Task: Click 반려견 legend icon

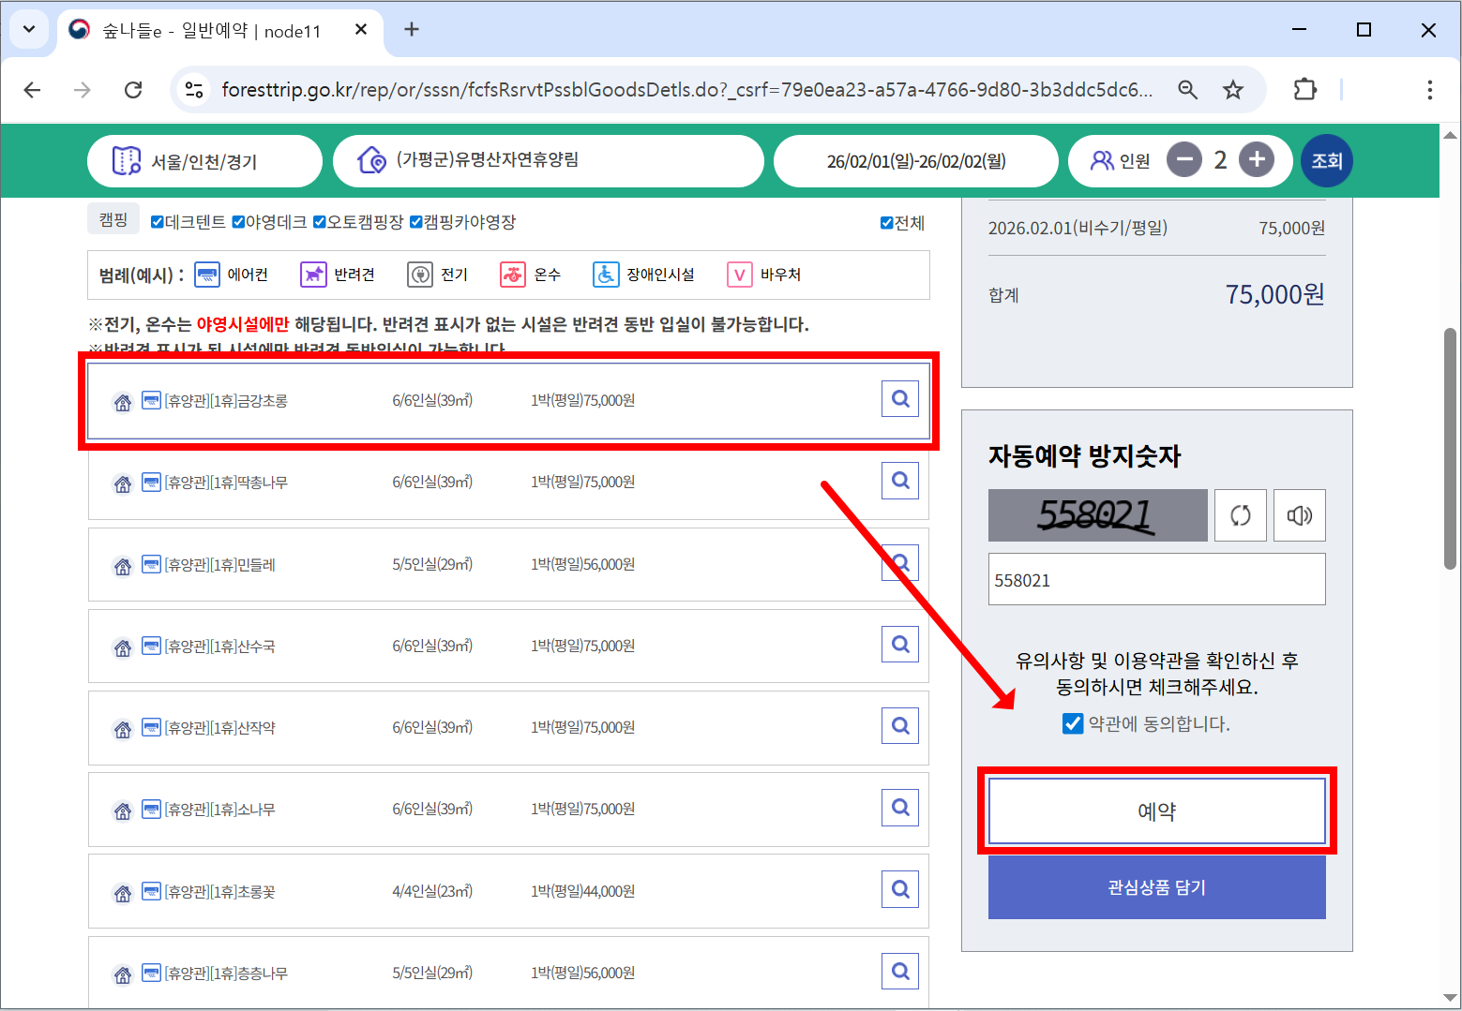Action: pyautogui.click(x=313, y=275)
